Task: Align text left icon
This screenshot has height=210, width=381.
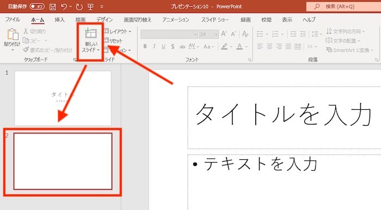Action: point(260,46)
